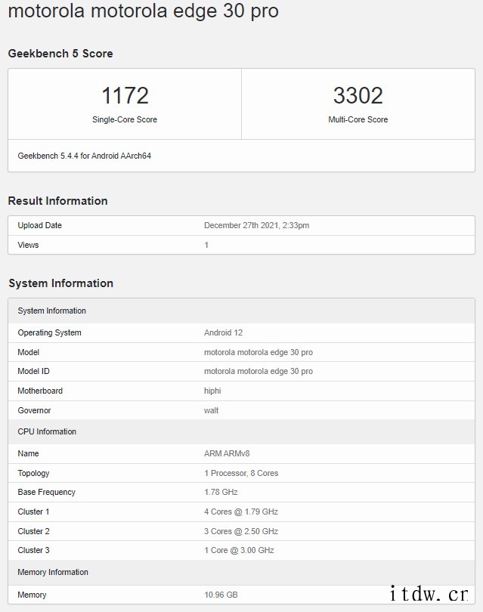483x612 pixels.
Task: Select the December 27th 2021, 2:33pm value
Action: [256, 225]
